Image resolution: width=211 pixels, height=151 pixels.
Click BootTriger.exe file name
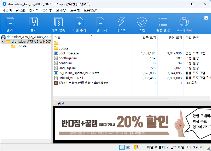[69, 53]
